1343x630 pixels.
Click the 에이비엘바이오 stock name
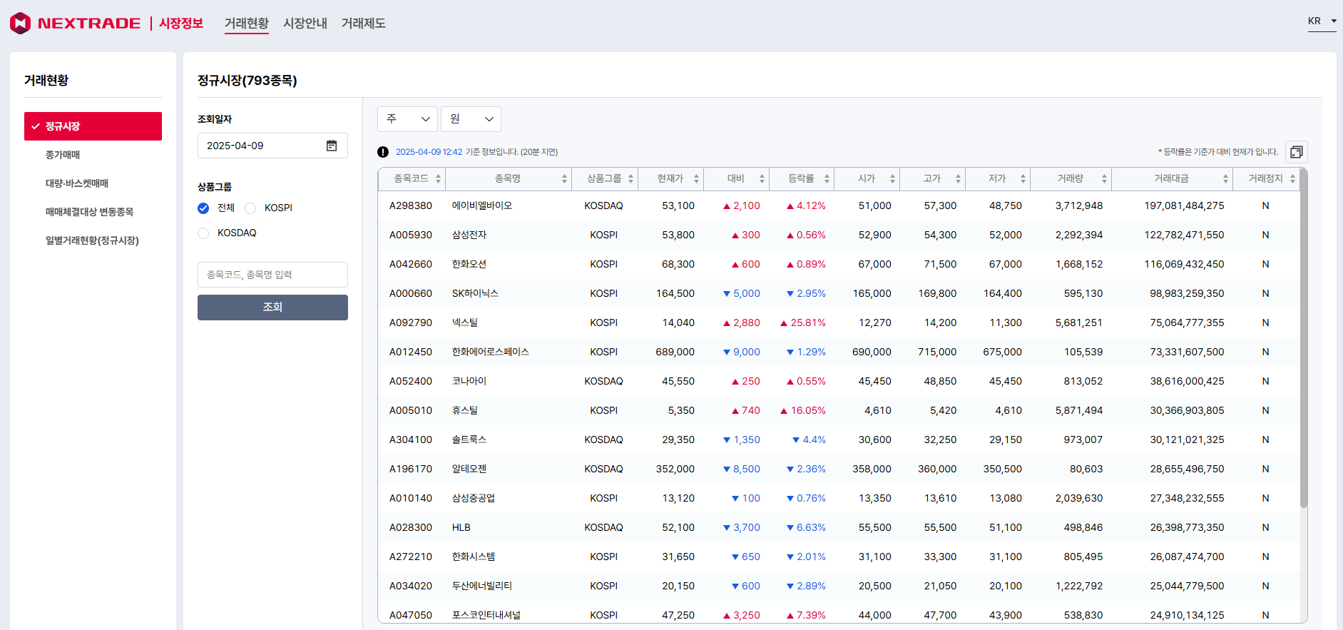(x=482, y=205)
